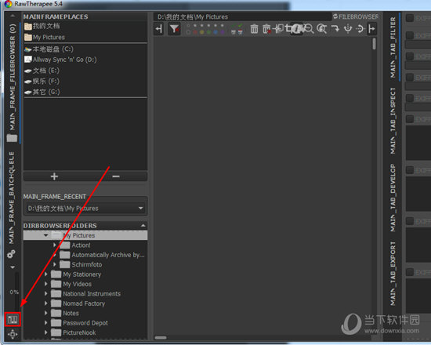Open 我的文档 in places list
The width and height of the screenshot is (431, 345).
coord(85,26)
